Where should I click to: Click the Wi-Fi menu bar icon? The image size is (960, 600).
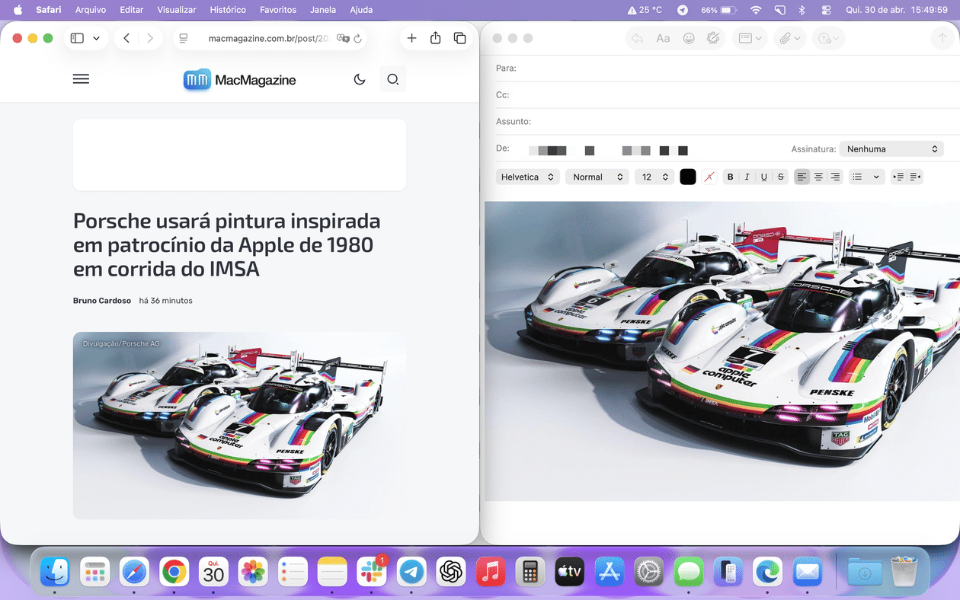coord(756,10)
